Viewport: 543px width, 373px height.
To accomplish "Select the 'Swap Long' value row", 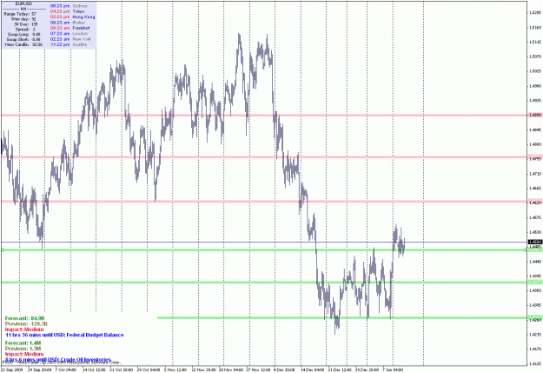I will [x=24, y=34].
